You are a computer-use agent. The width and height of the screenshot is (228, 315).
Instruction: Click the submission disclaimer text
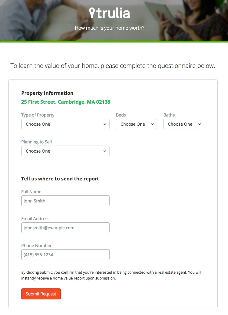pyautogui.click(x=111, y=275)
